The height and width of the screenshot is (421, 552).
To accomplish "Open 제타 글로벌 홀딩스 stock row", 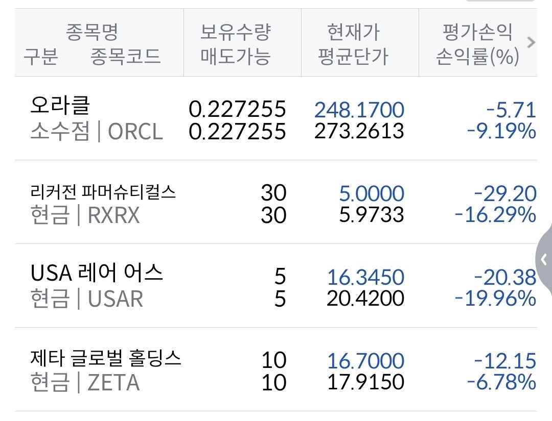I will (106, 359).
